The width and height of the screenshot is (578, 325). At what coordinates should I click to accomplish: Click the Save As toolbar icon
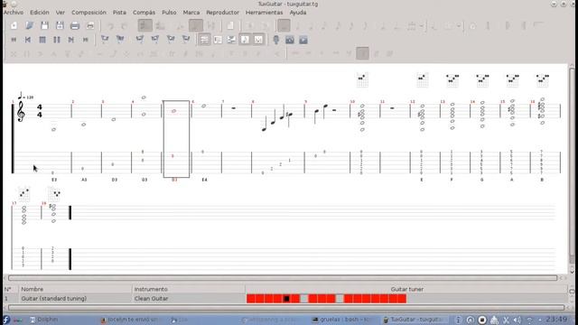60,26
